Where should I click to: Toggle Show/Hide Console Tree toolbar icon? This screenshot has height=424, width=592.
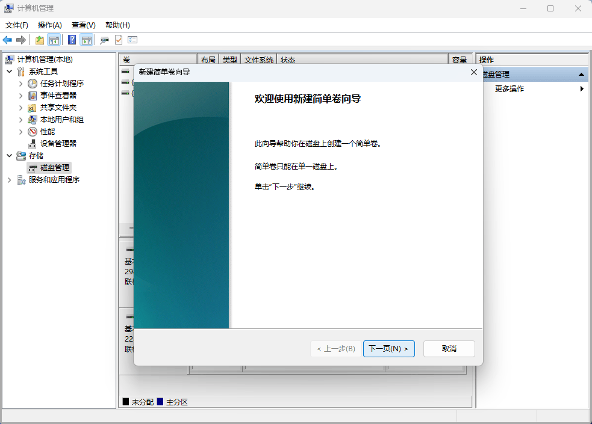(54, 40)
